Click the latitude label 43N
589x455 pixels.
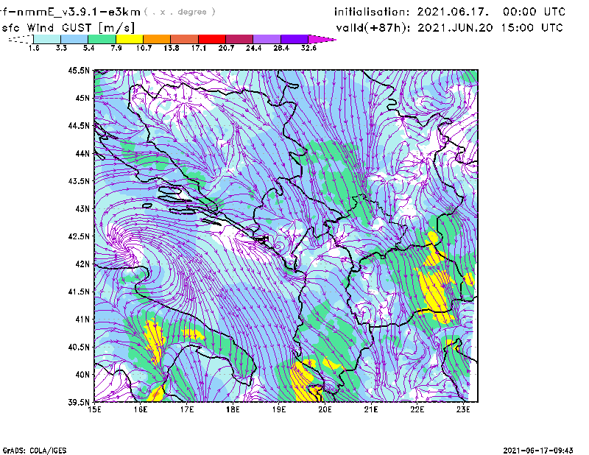[82, 208]
